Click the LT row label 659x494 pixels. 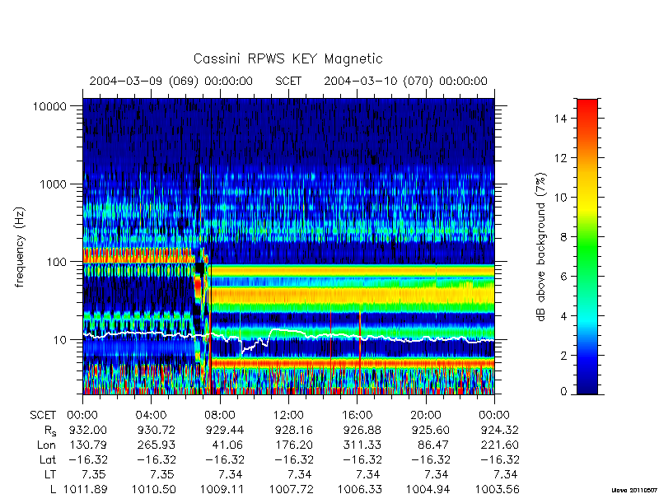click(50, 474)
